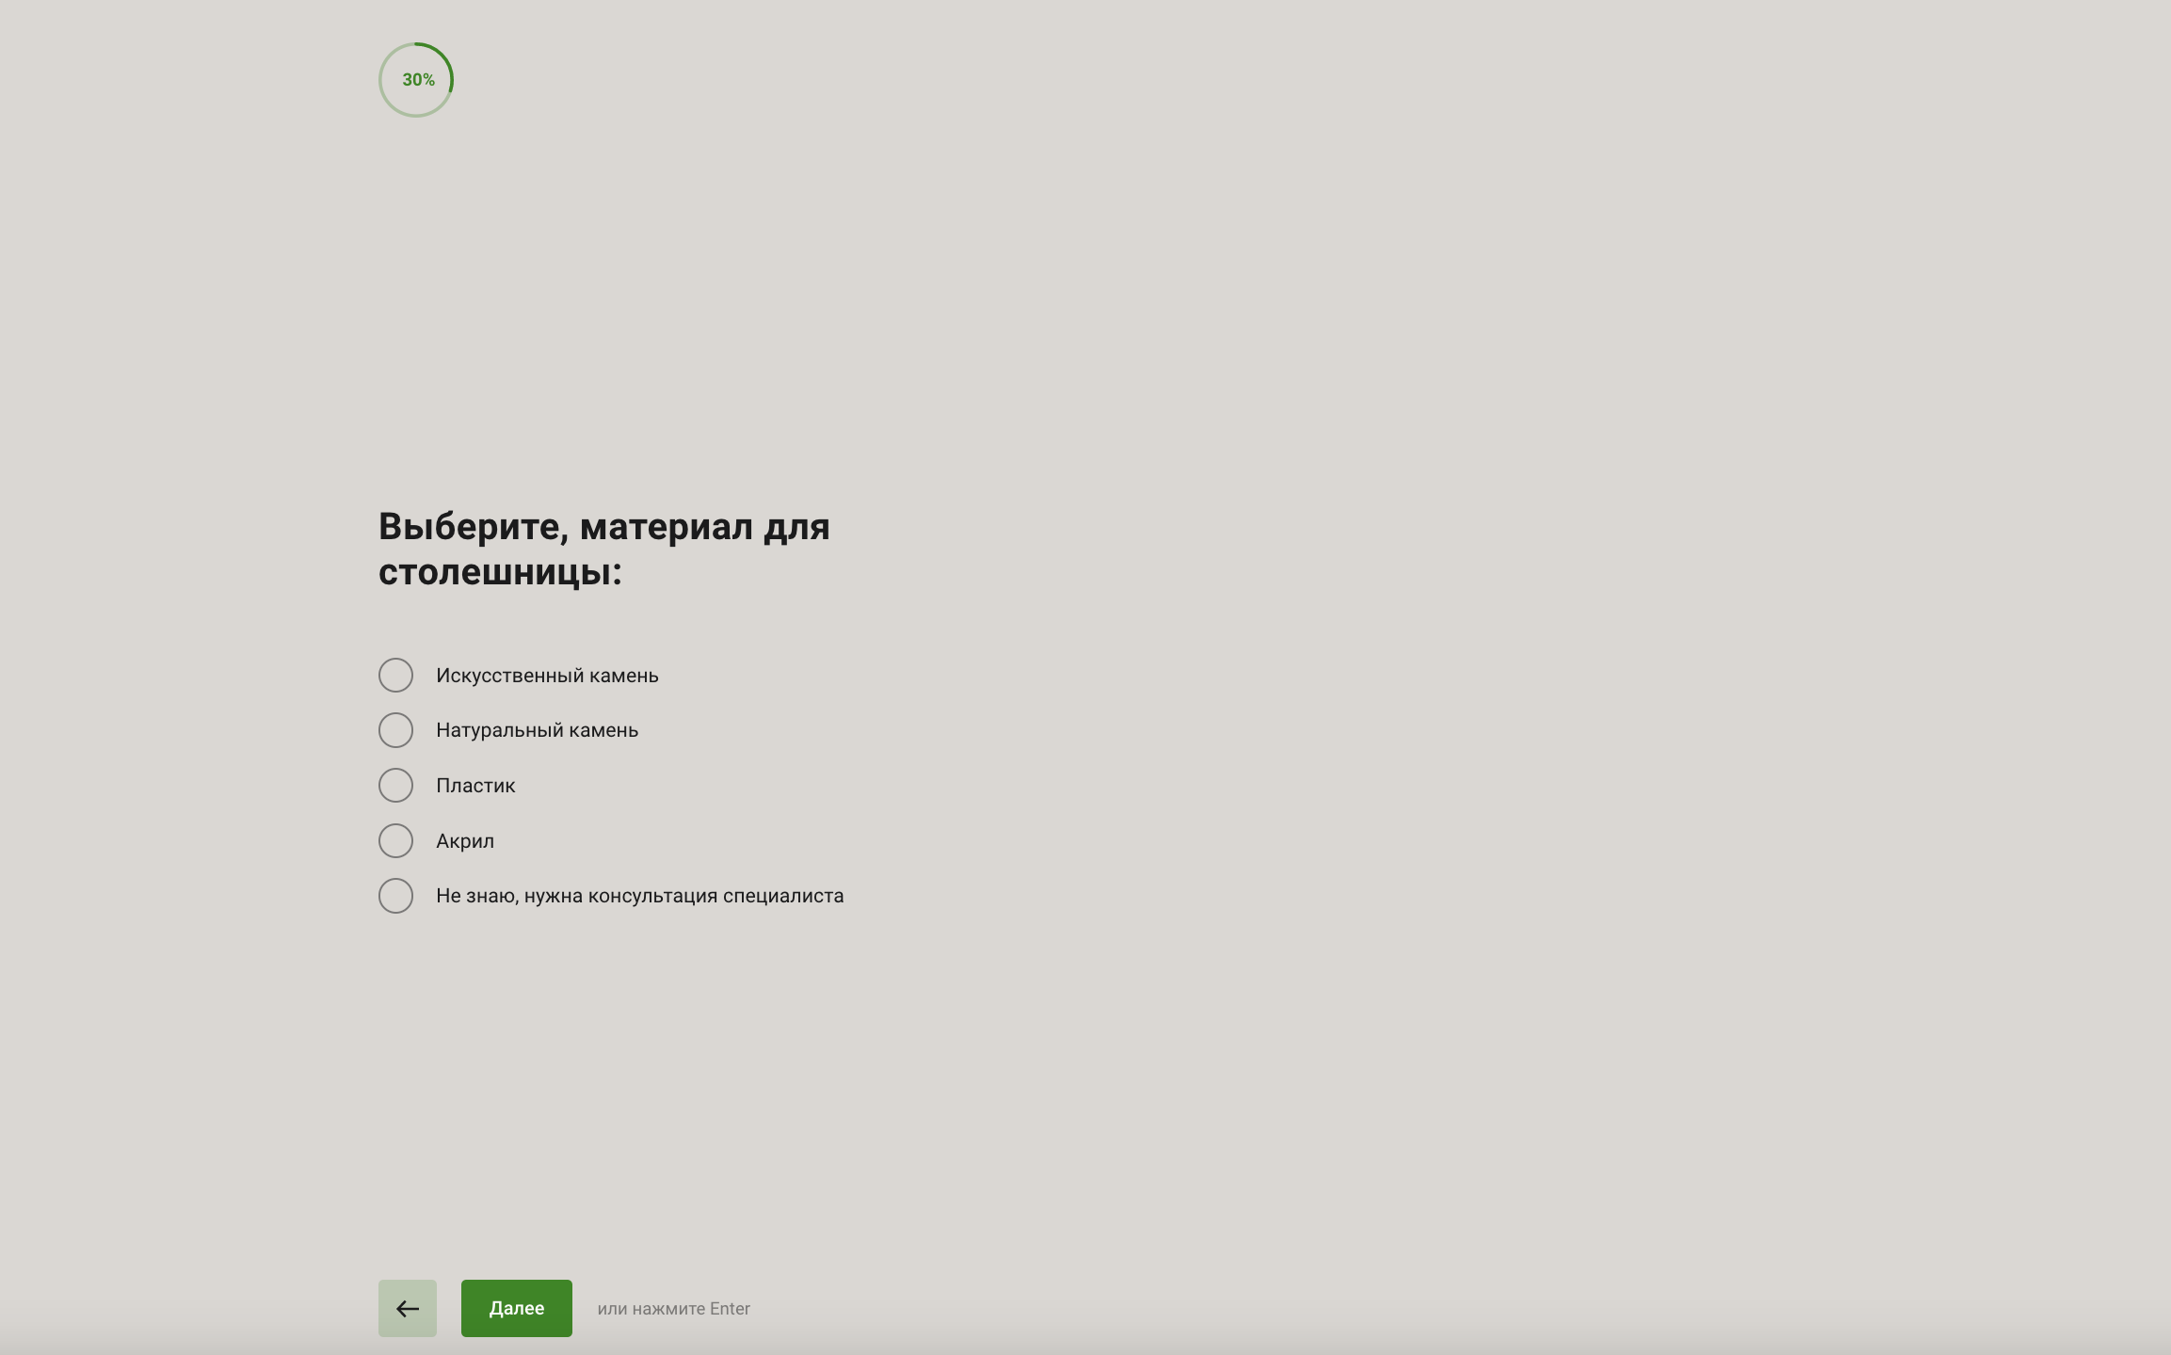Go back with the left arrow button
Screen dimensions: 2171x1355
(407, 1308)
